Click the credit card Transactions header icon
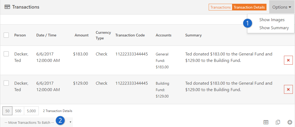The image size is (295, 127). coord(7,7)
